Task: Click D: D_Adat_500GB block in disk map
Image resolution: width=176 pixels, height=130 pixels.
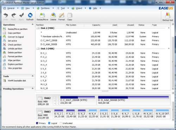Action: click(133, 100)
